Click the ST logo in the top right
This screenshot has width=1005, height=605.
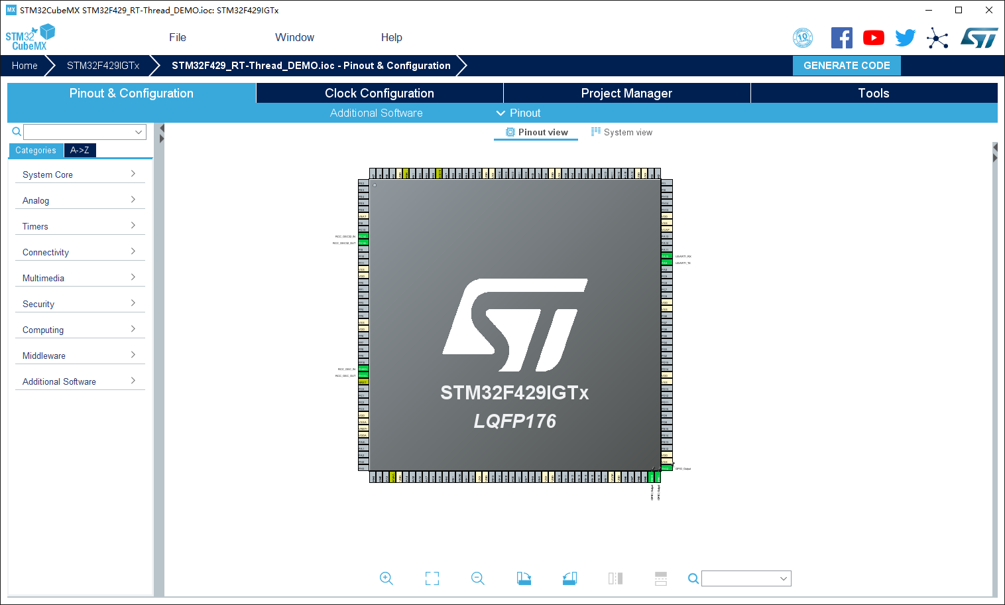[x=979, y=37]
